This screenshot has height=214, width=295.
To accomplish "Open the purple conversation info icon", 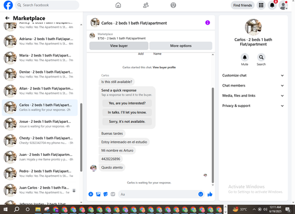I will [208, 23].
